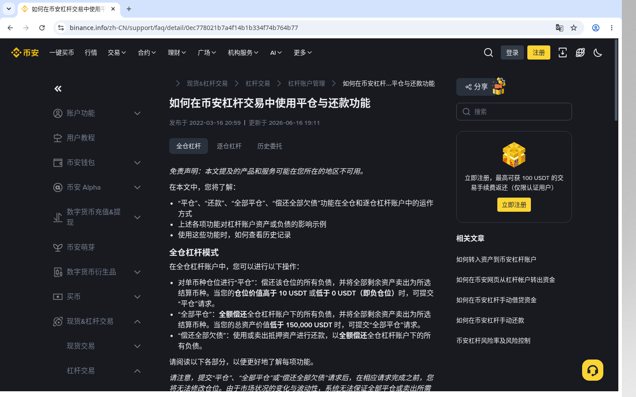Viewport: 636px width, 397px height.
Task: Click the 登录 button
Action: pos(512,52)
